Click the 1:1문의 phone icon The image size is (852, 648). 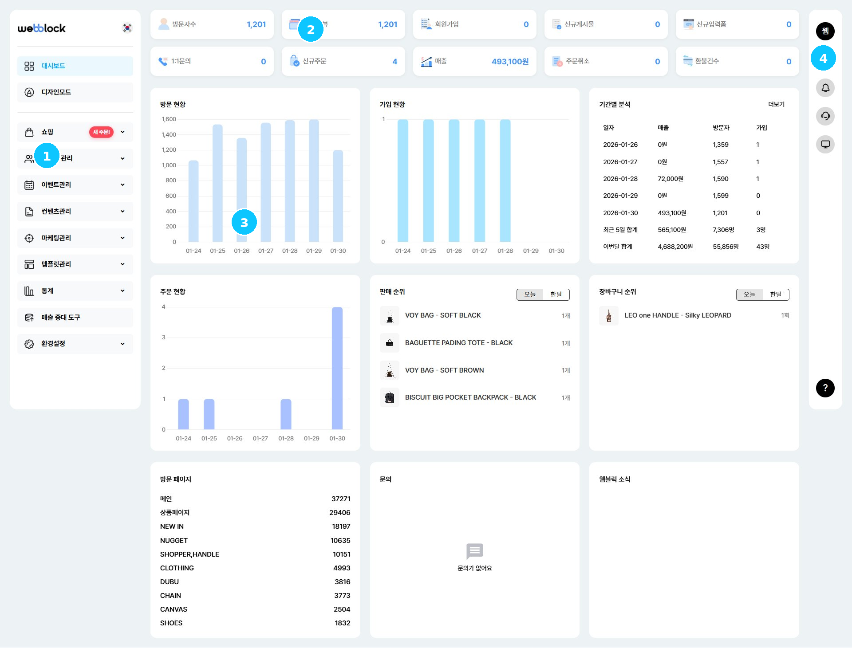point(163,61)
